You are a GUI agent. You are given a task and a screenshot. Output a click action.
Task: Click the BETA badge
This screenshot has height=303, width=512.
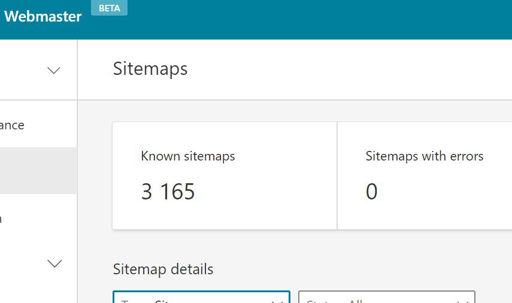point(110,8)
